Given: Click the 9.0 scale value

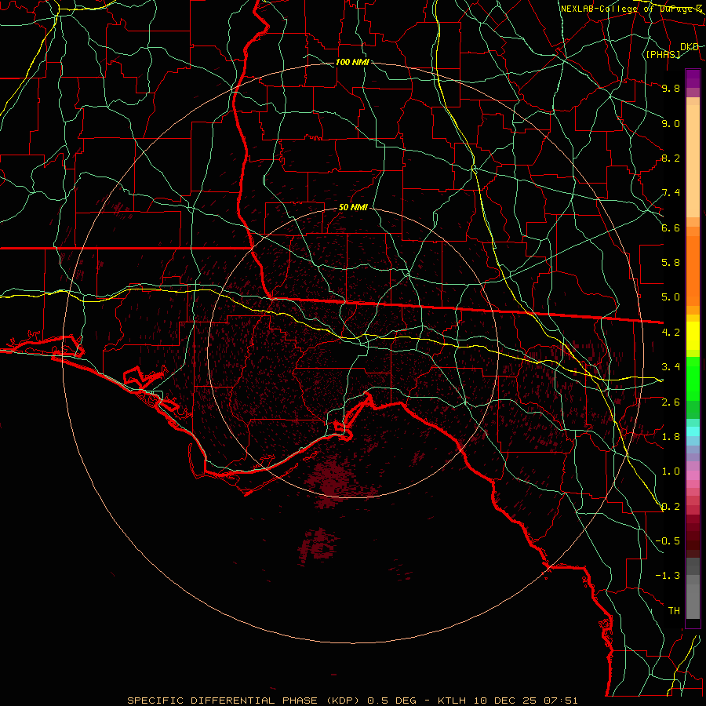Looking at the screenshot, I should [x=671, y=123].
